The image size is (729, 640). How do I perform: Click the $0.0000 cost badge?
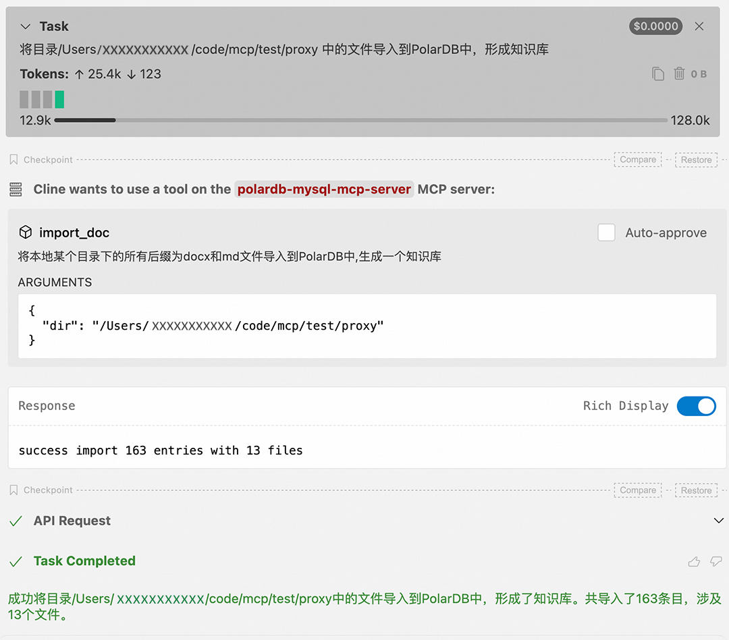point(655,26)
